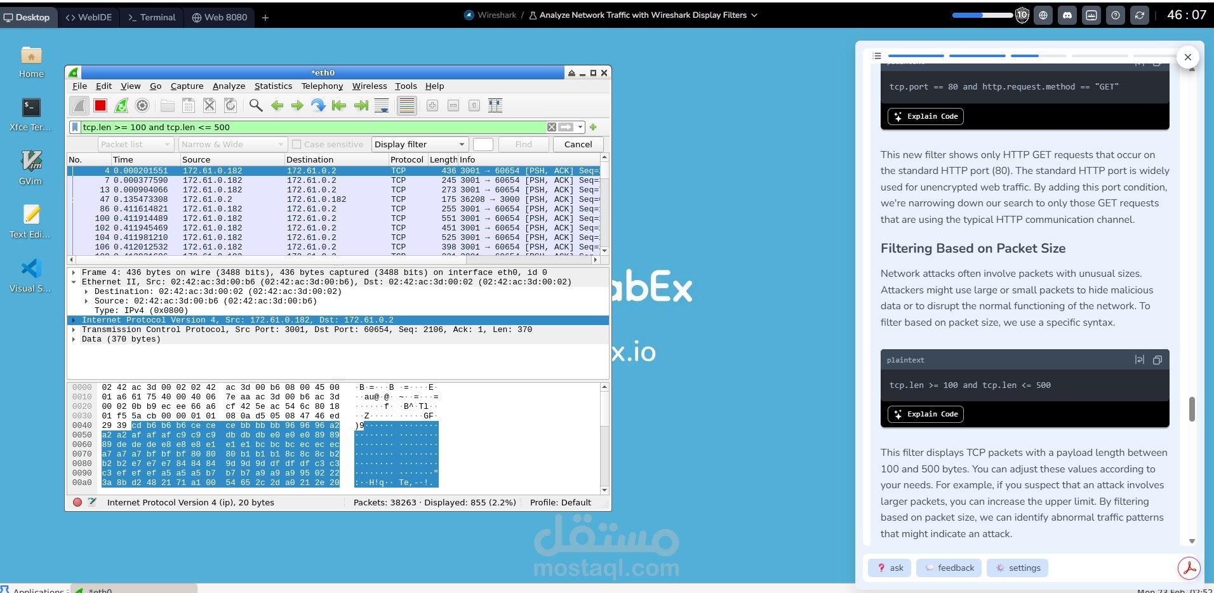Open the Statistics menu

coord(274,86)
